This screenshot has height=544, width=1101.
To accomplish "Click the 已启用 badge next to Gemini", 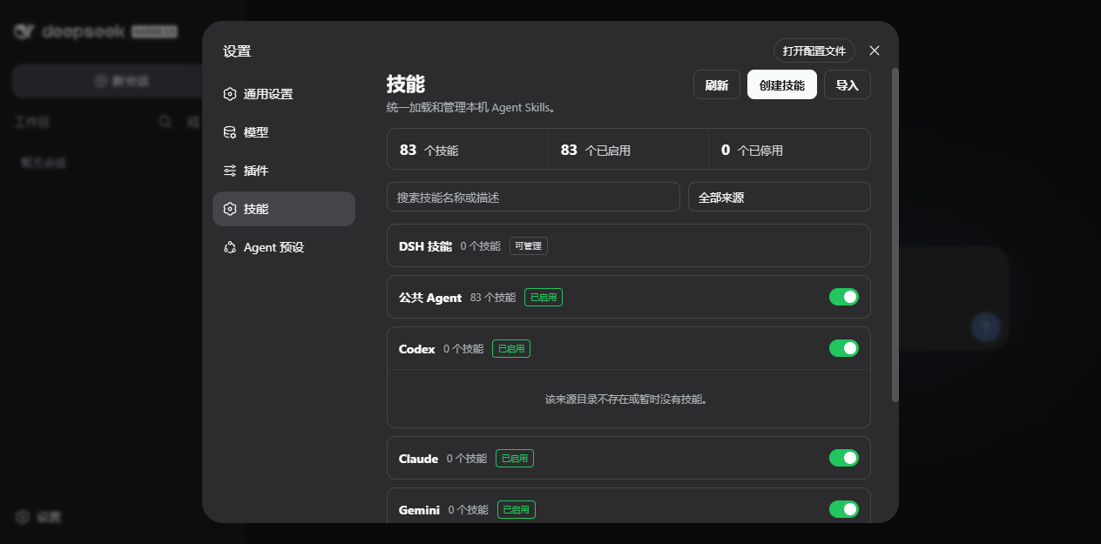I will tap(517, 510).
